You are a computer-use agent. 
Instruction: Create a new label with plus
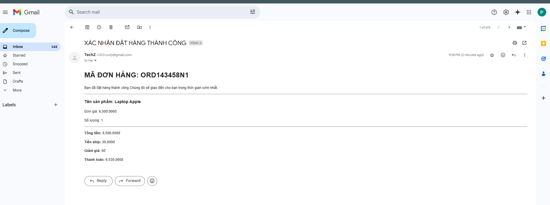point(56,105)
